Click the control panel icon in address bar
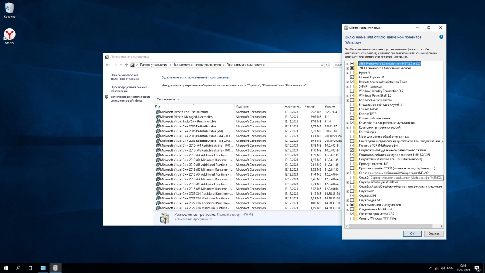This screenshot has height=273, width=485. point(132,65)
